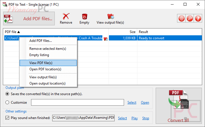Viewport: 205px width, 127px height.
Task: Click the Select link for output path
Action: [132, 103]
